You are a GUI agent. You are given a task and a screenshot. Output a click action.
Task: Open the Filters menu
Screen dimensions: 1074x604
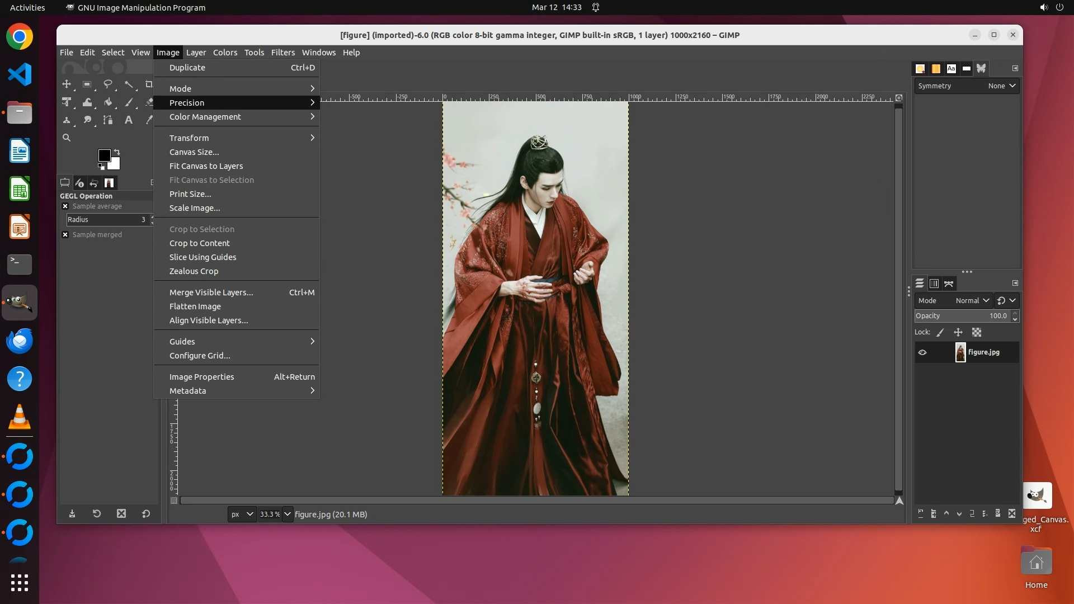(x=282, y=53)
